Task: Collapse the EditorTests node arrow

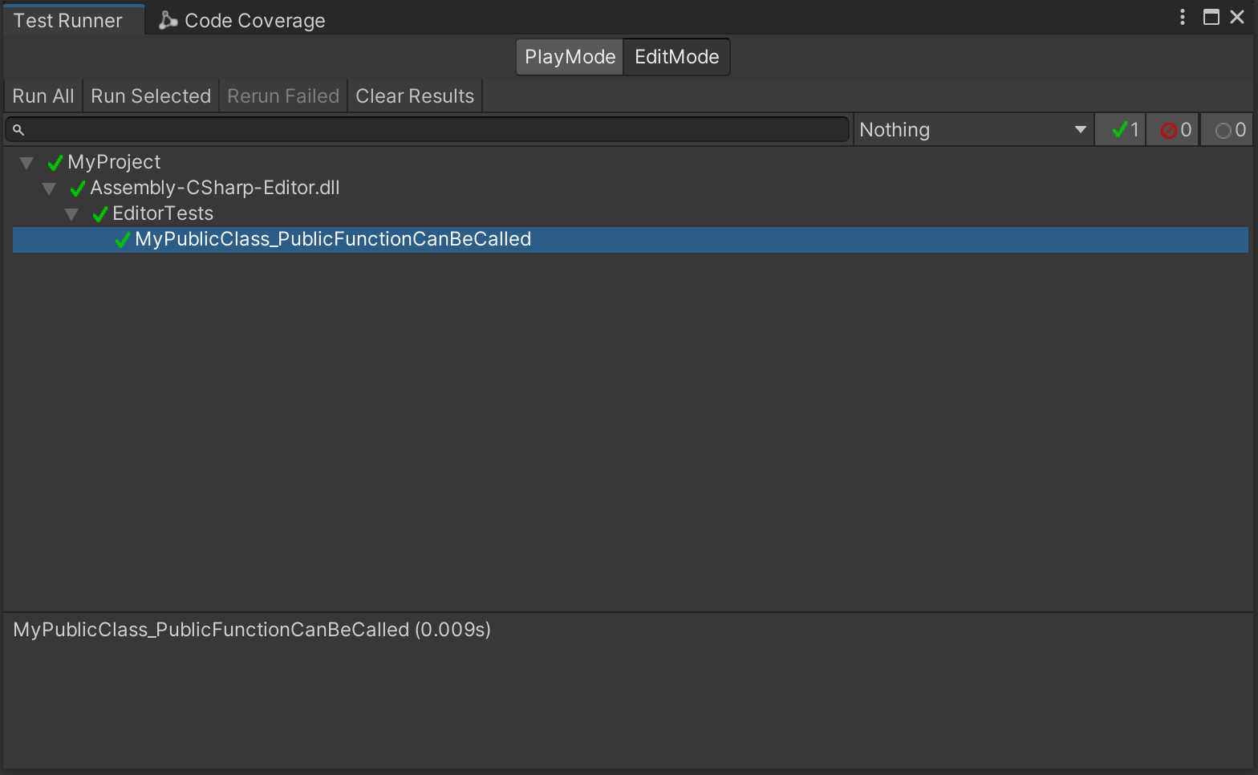Action: point(71,214)
